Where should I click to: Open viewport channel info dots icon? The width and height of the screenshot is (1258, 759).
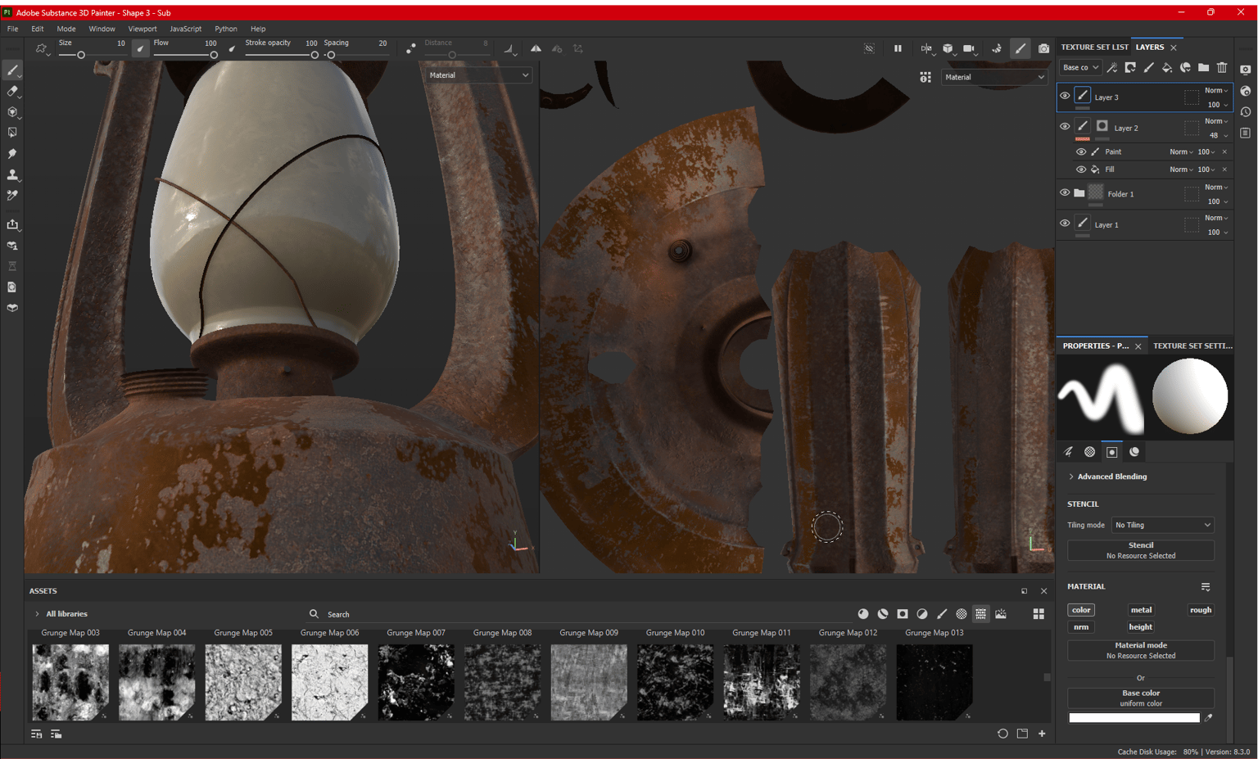pos(925,77)
